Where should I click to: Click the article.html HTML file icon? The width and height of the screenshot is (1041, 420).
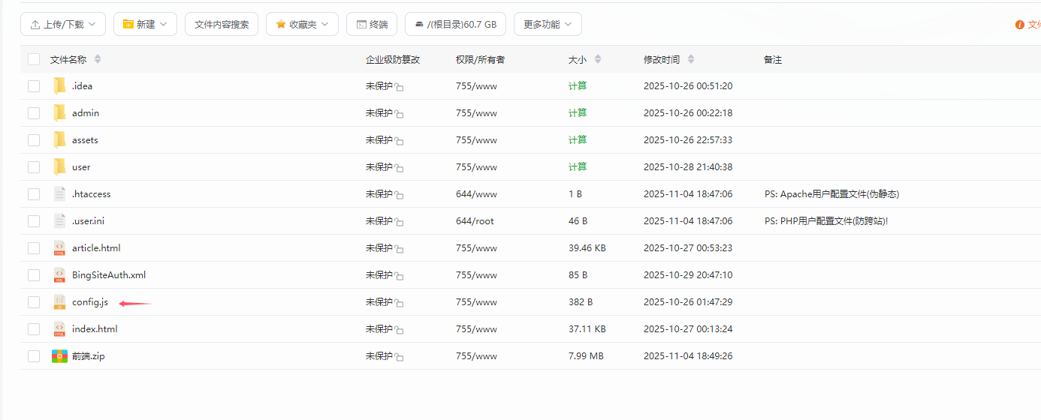[x=59, y=248]
